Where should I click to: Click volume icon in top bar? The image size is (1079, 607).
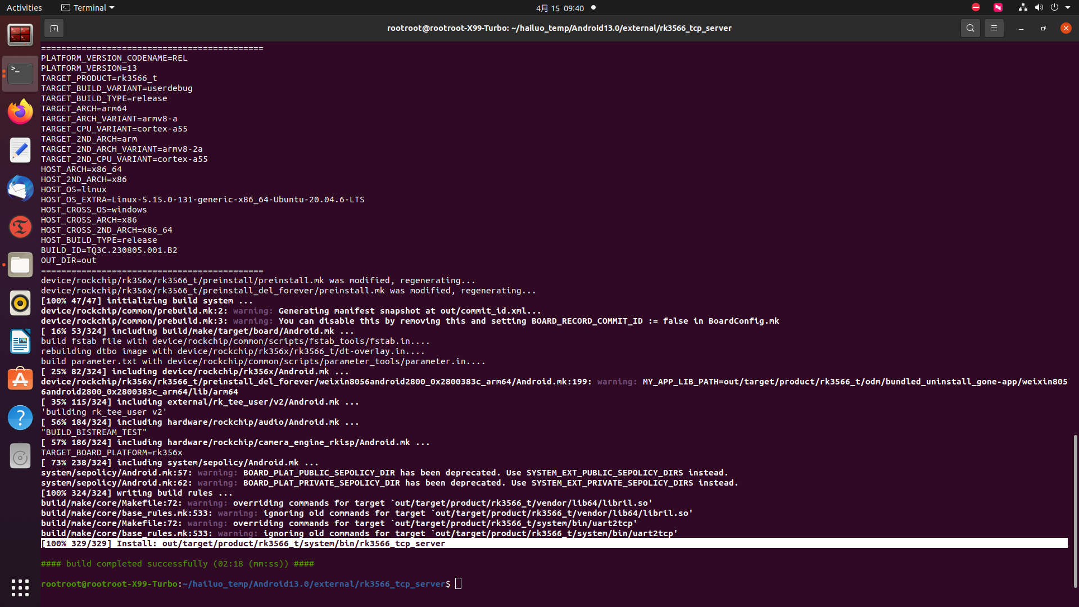pyautogui.click(x=1039, y=8)
